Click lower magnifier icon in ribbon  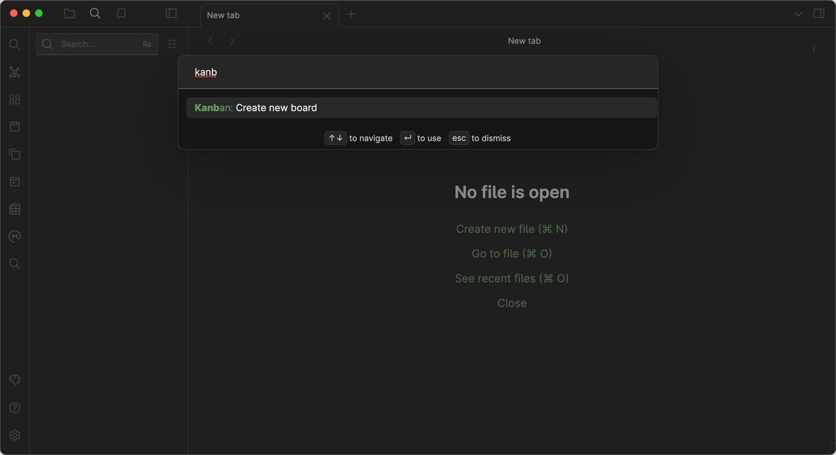pyautogui.click(x=15, y=264)
